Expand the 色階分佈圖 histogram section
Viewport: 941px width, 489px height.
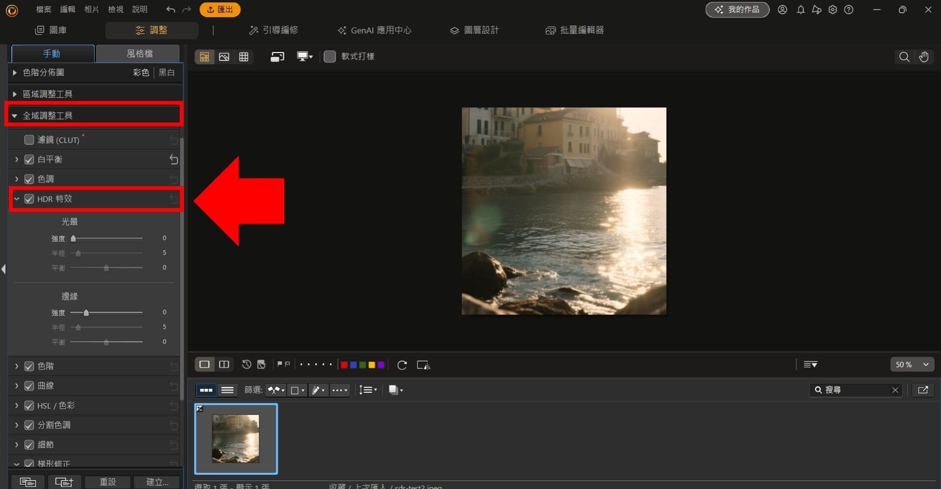[x=15, y=73]
